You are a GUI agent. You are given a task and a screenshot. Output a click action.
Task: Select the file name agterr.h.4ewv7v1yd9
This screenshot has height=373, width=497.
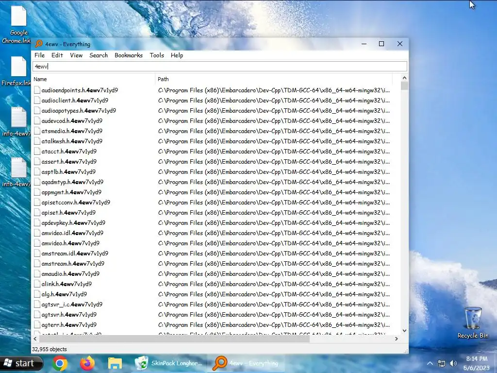tap(69, 325)
